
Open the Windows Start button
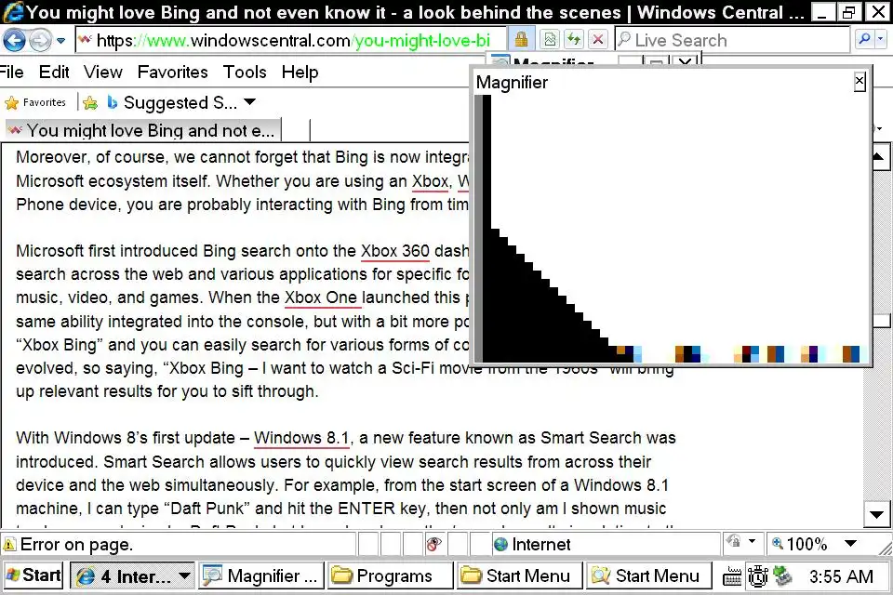click(x=33, y=575)
